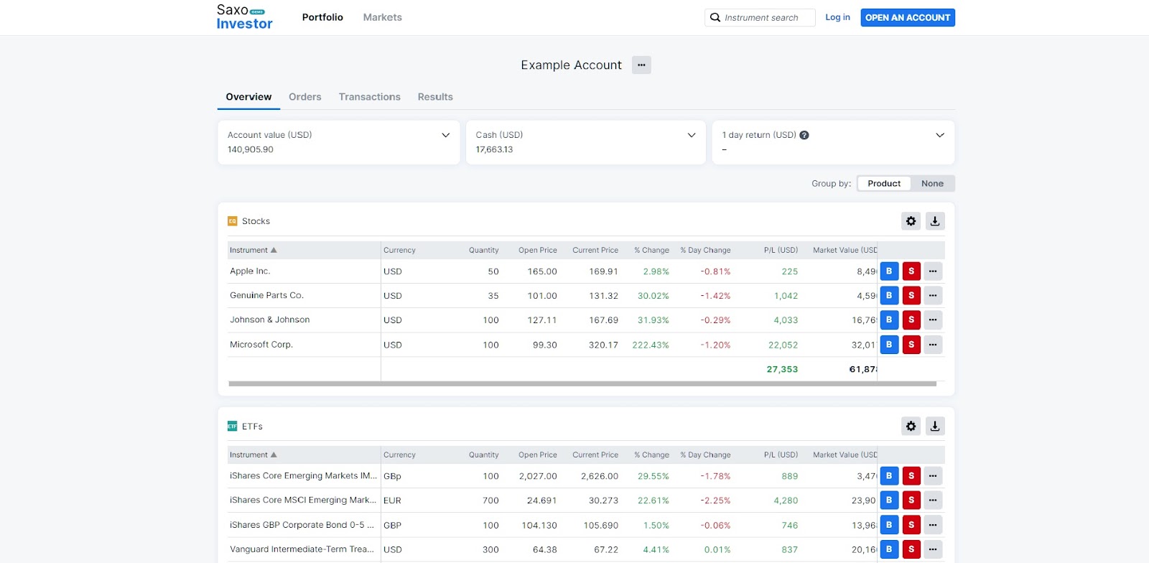
Task: Open the Portfolio menu
Action: coord(322,17)
